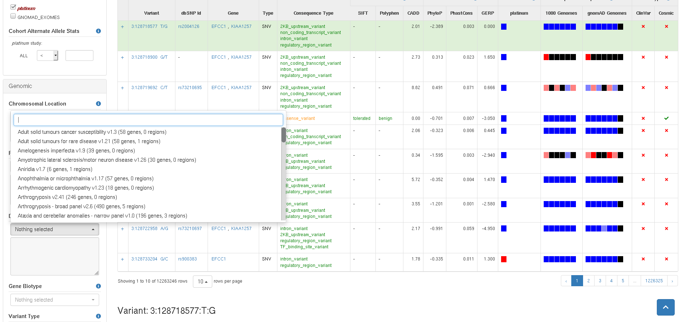Viewport: 679px width, 322px height.
Task: Expand row details for variant 3:128733204 G/C
Action: pos(122,259)
